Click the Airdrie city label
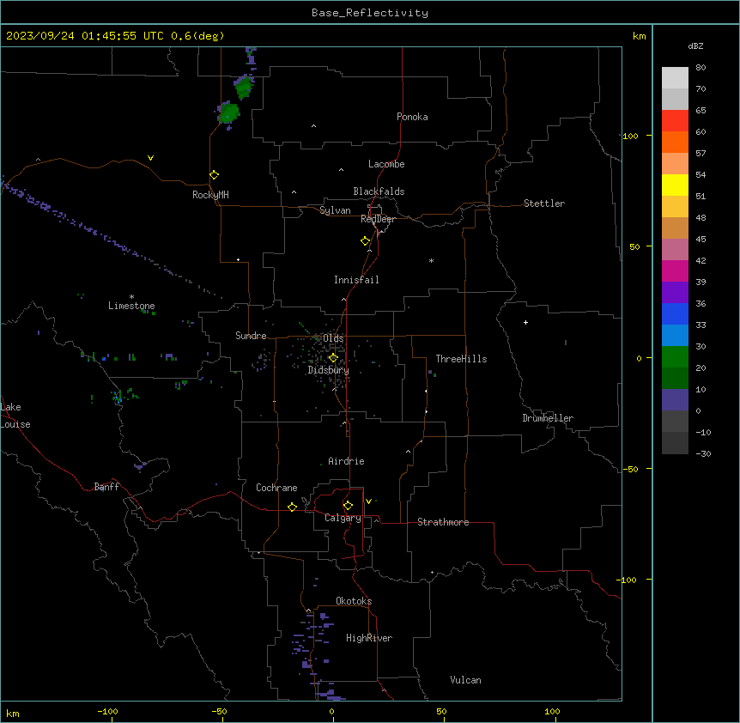Screen dimensions: 740x723 (x=346, y=461)
